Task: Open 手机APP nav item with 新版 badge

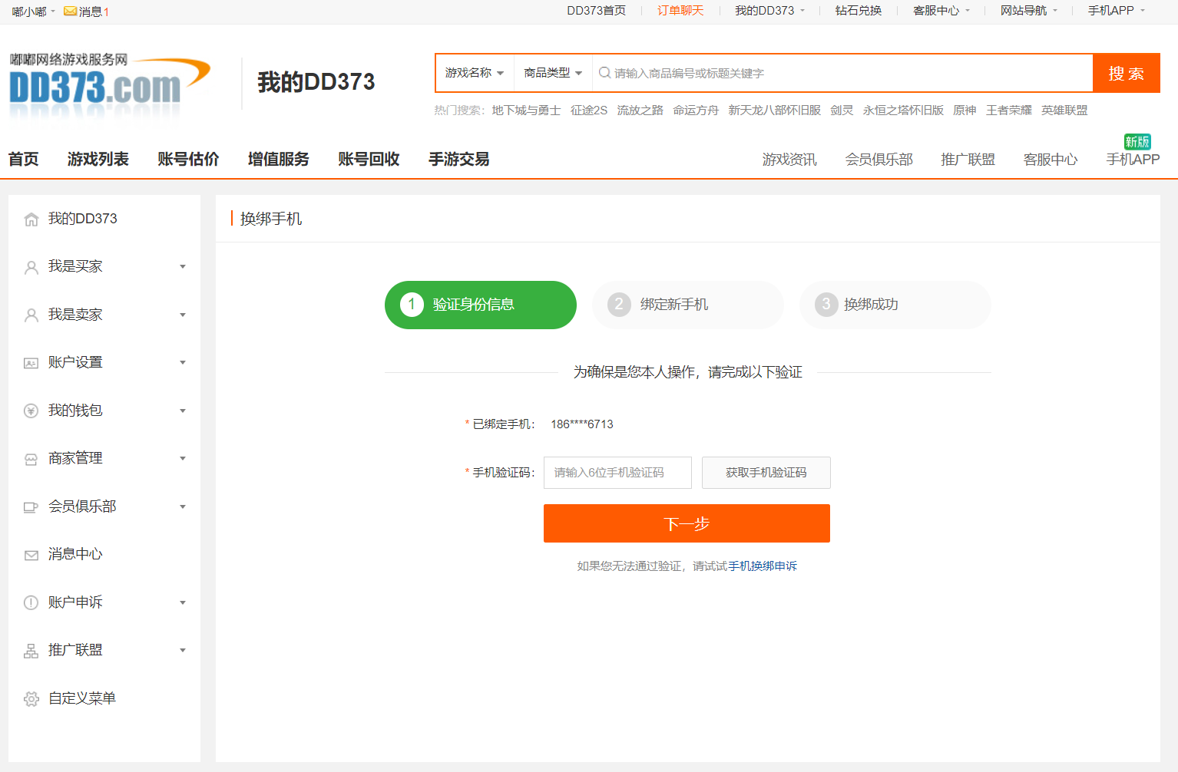Action: pyautogui.click(x=1133, y=160)
